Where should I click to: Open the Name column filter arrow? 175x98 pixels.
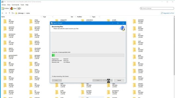pos(41,17)
